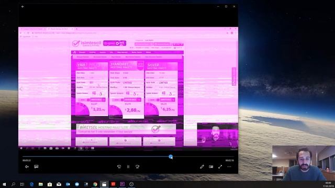The image size is (335, 188).
Task: Launch Microsoft Edge from the taskbar
Action: (x=31, y=184)
